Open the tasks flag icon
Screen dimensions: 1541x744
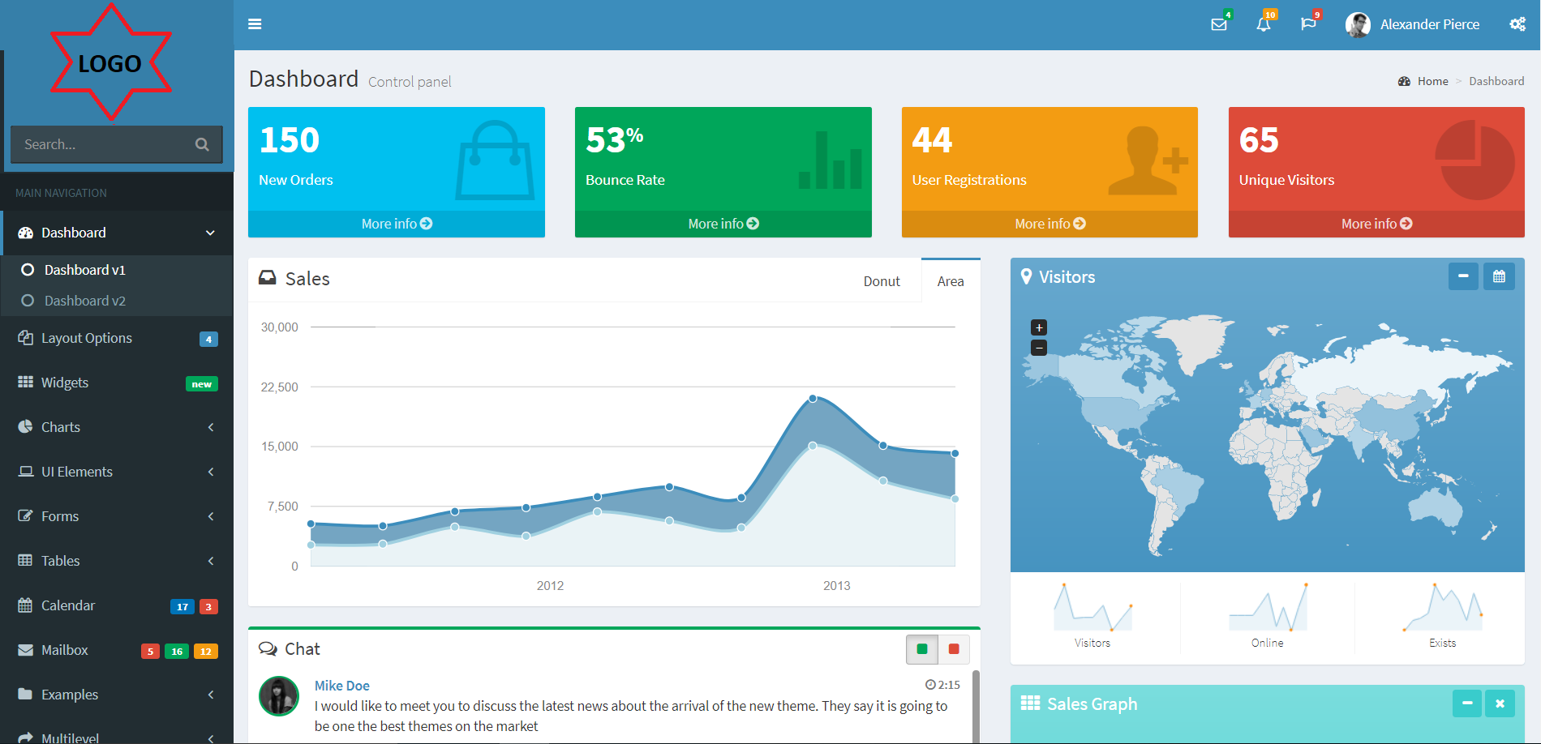pyautogui.click(x=1308, y=24)
